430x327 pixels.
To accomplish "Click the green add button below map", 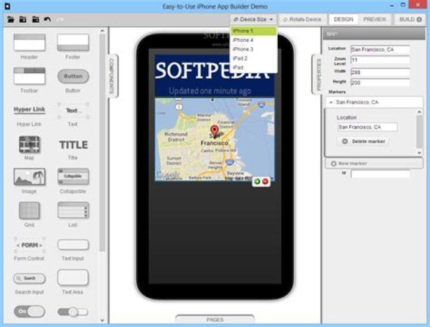I will (257, 181).
